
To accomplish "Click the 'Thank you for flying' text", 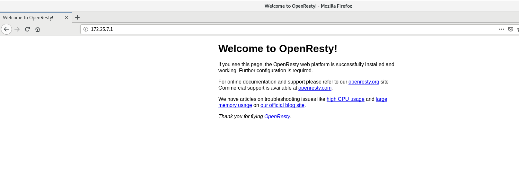I will point(241,116).
